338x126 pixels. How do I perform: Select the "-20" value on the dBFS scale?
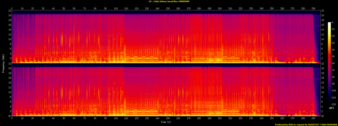point(333,36)
